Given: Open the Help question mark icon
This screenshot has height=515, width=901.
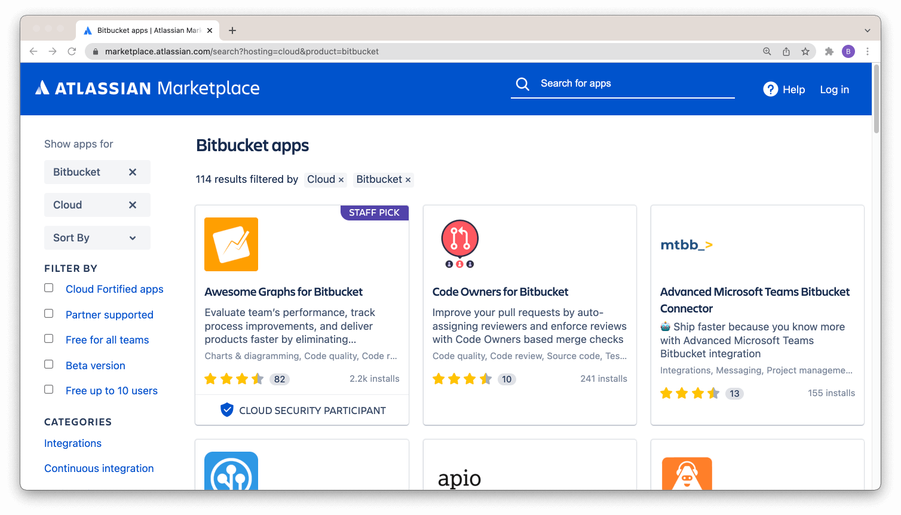Looking at the screenshot, I should pyautogui.click(x=770, y=89).
